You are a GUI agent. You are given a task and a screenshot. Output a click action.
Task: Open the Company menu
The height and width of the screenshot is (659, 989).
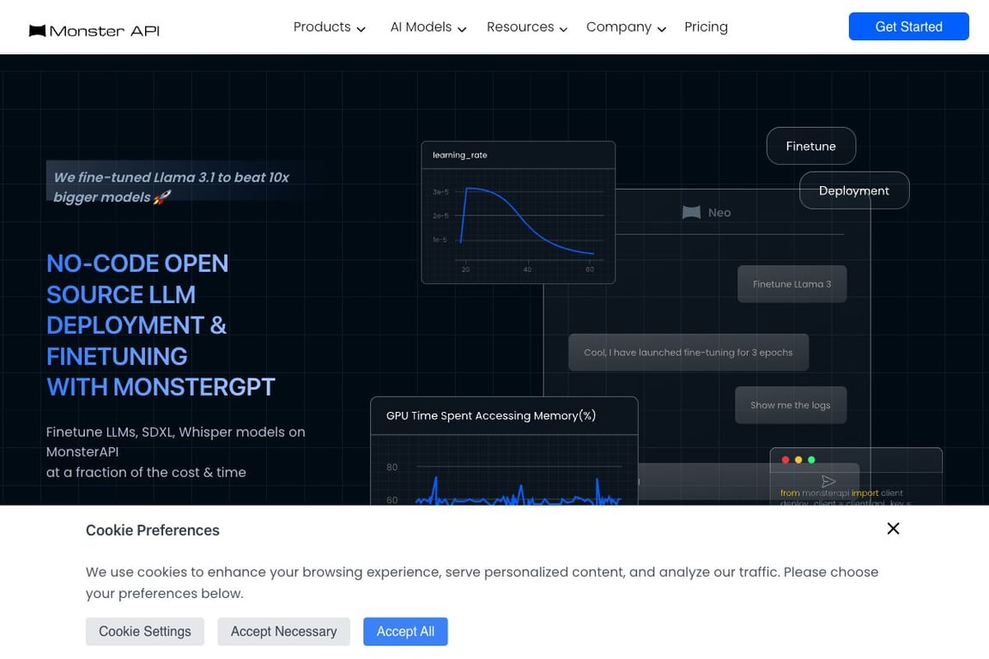[626, 27]
